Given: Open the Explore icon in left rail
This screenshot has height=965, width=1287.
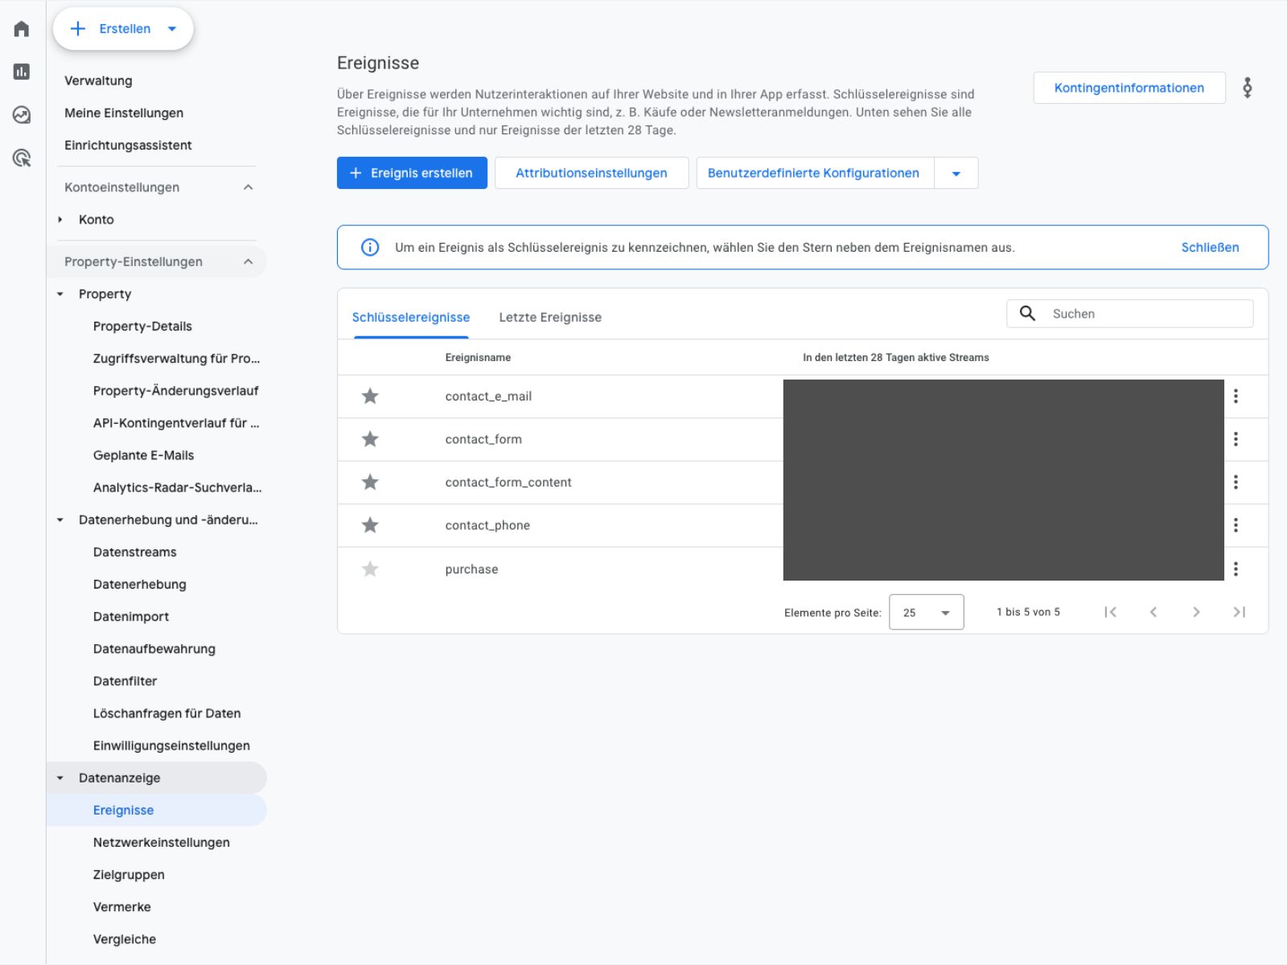Looking at the screenshot, I should pyautogui.click(x=22, y=115).
